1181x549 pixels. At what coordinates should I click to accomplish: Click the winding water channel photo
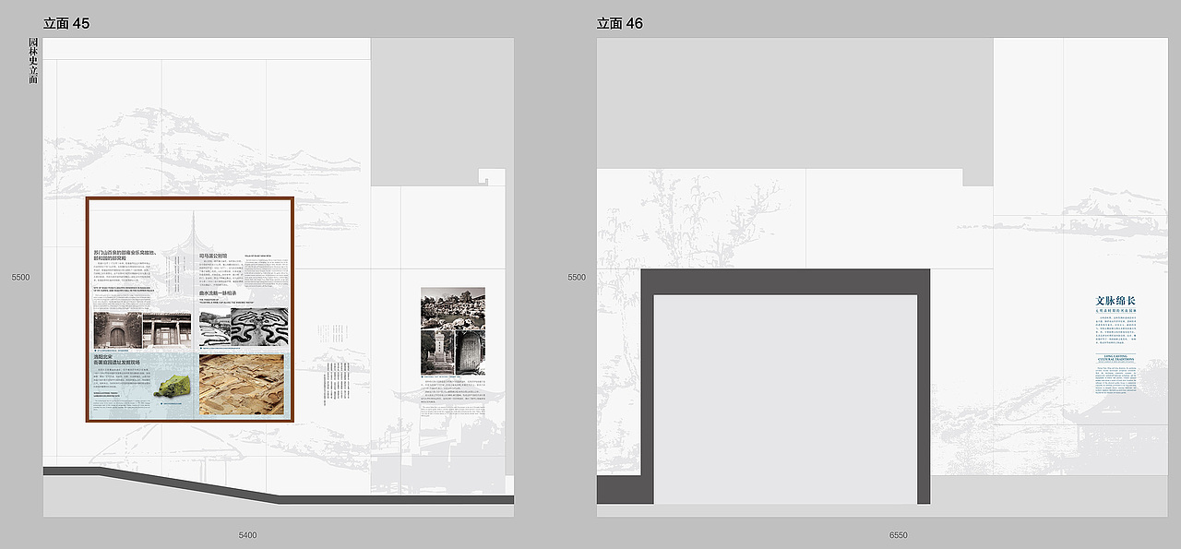[259, 327]
